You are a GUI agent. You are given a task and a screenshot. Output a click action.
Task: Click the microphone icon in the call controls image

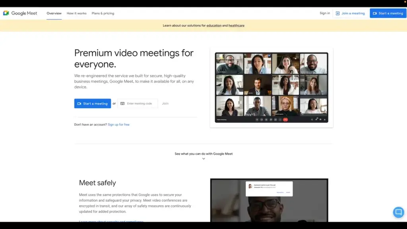tap(257, 119)
